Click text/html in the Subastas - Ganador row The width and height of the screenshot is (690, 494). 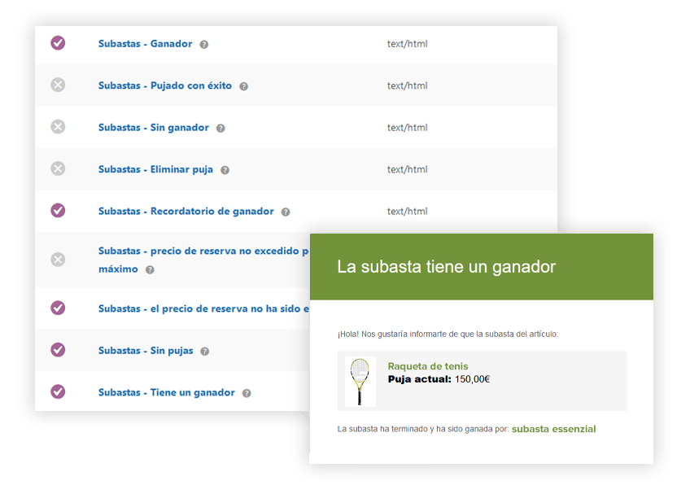pyautogui.click(x=407, y=44)
